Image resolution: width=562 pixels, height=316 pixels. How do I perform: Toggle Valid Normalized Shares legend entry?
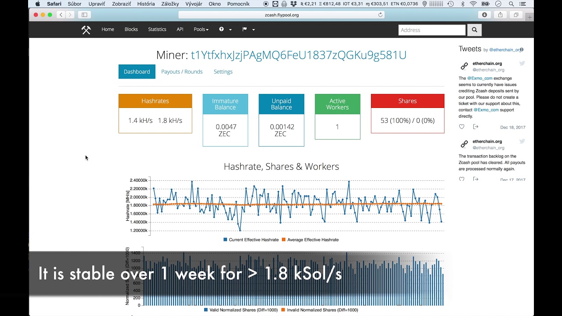click(x=241, y=310)
